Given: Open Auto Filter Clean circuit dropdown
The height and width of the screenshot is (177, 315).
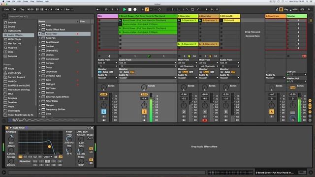Looking at the screenshot, I should pos(48,157).
